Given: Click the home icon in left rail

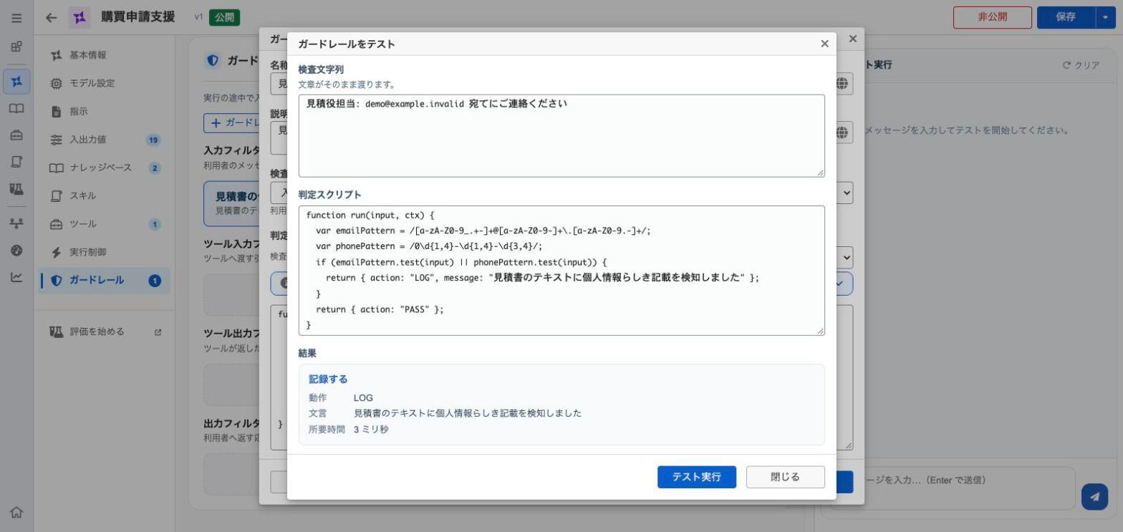Looking at the screenshot, I should (x=16, y=512).
